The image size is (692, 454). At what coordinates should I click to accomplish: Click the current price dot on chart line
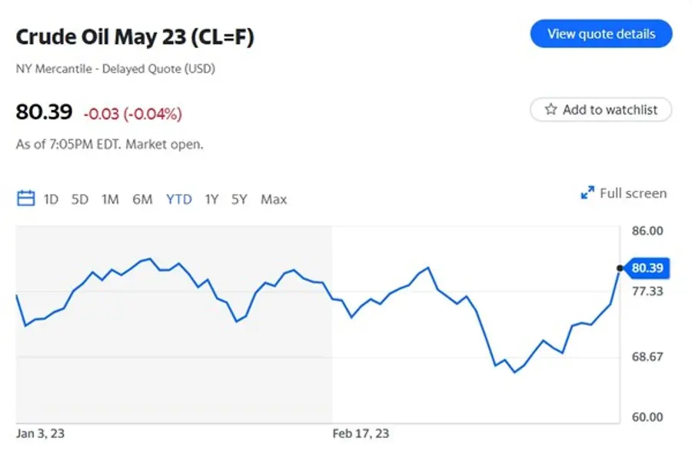(619, 269)
